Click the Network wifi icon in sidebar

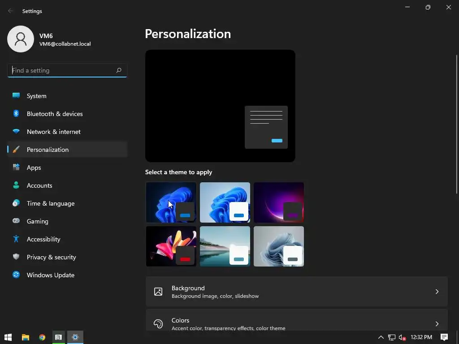coord(16,131)
